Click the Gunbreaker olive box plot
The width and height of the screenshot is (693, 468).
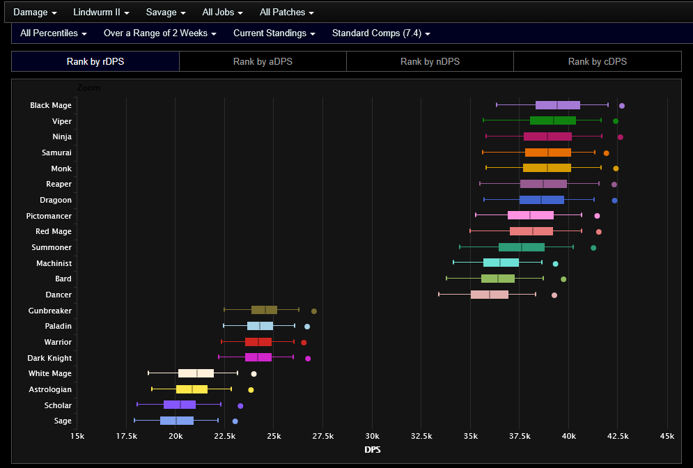point(264,310)
